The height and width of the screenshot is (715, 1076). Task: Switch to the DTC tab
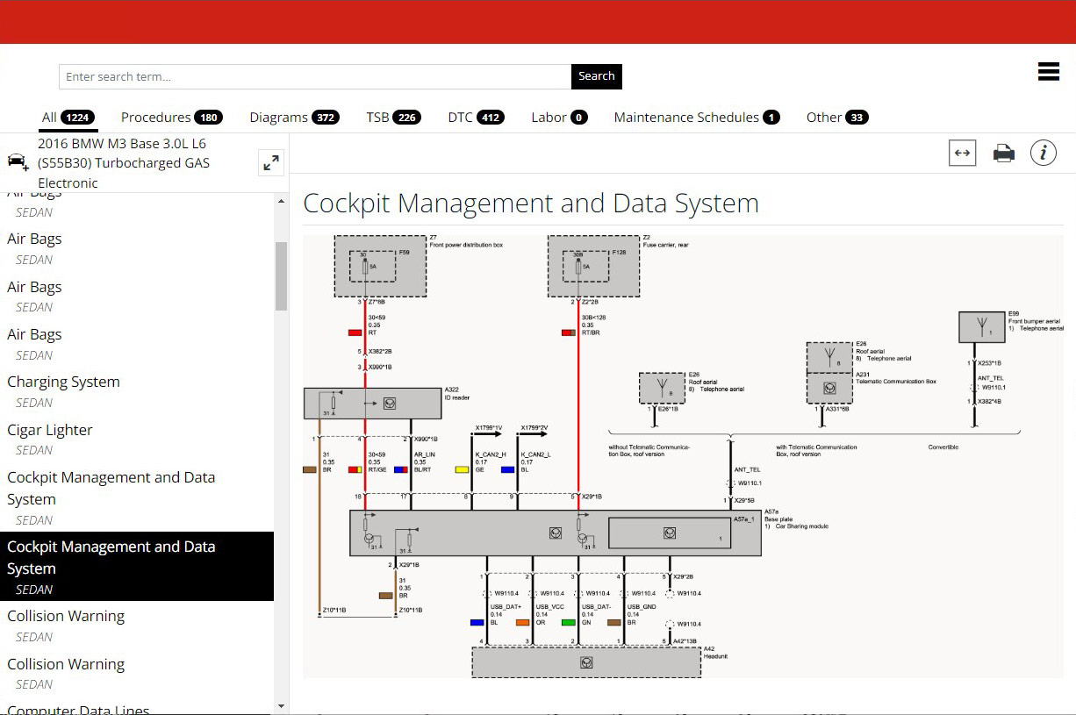click(x=476, y=118)
